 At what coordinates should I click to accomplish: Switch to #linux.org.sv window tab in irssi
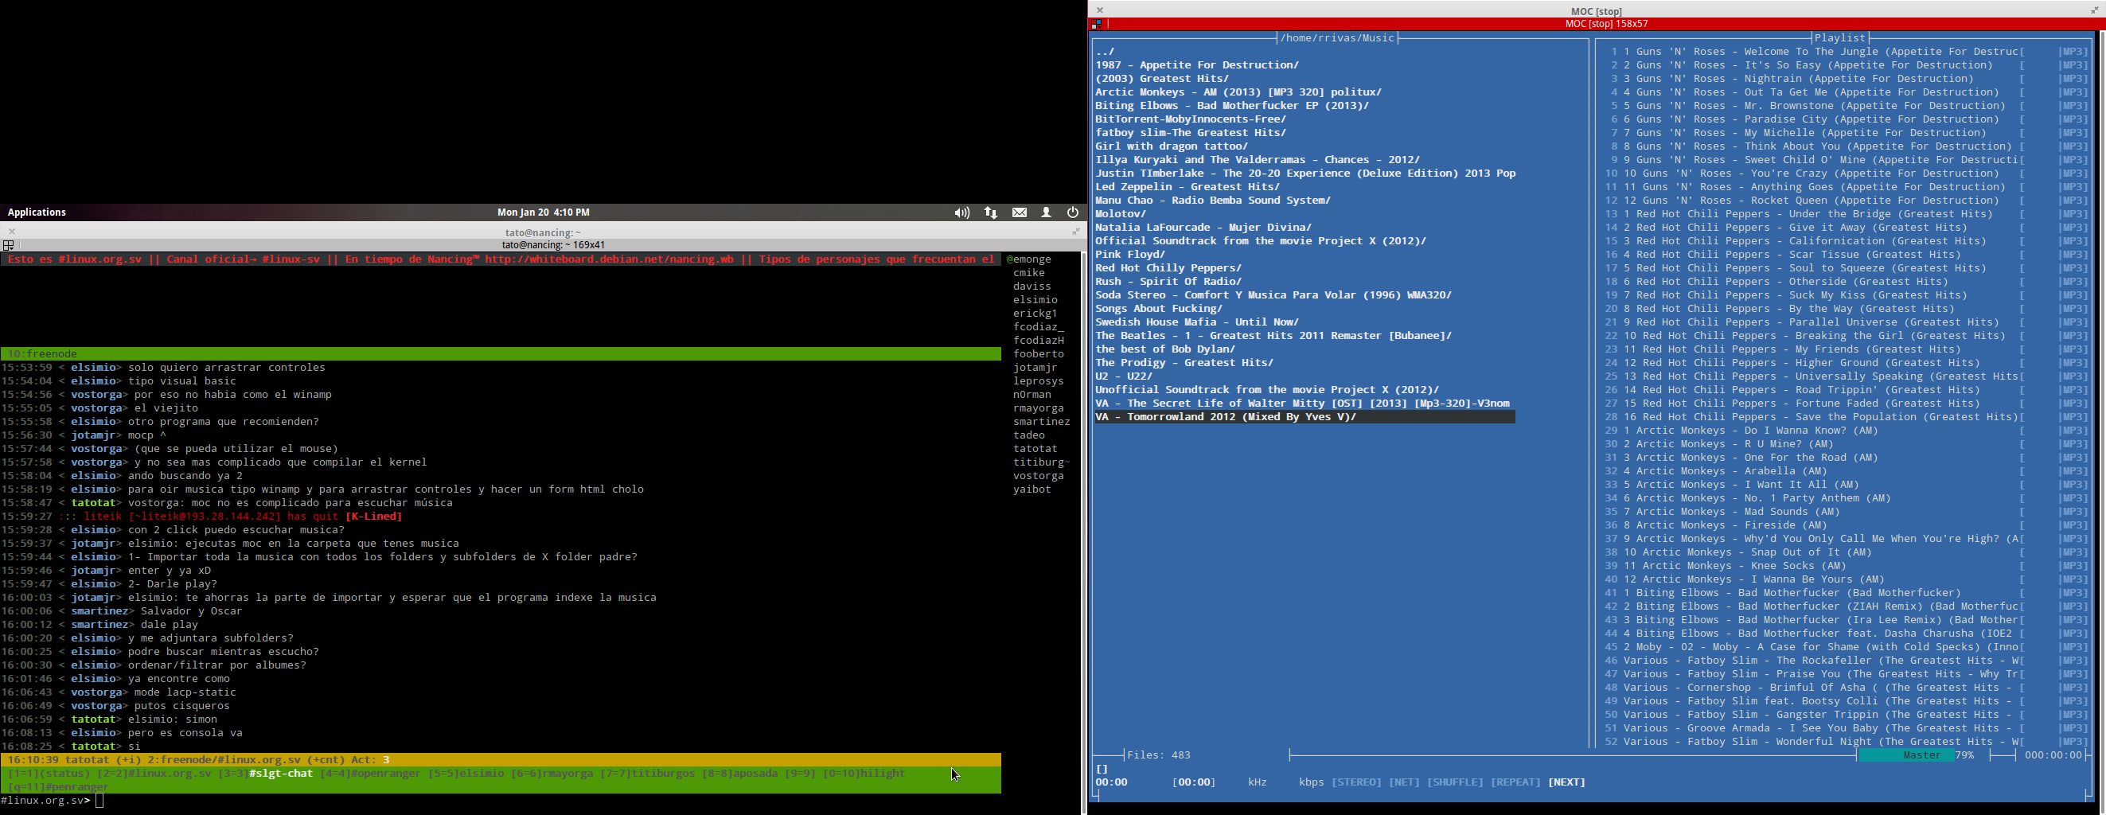pyautogui.click(x=154, y=774)
